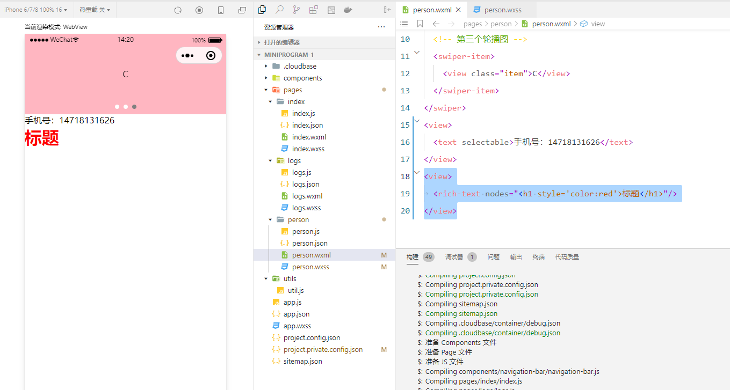Screen dimensions: 730x390
Task: Click the pages breadcrumb segment
Action: 473,24
